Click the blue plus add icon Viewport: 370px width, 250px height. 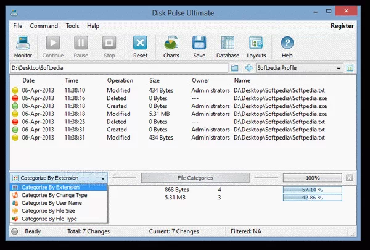[x=249, y=68]
